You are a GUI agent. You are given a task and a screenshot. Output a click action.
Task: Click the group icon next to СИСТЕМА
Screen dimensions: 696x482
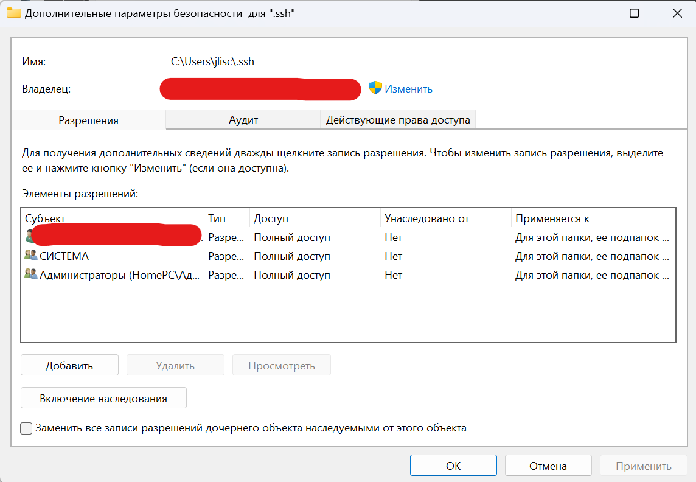tap(29, 256)
